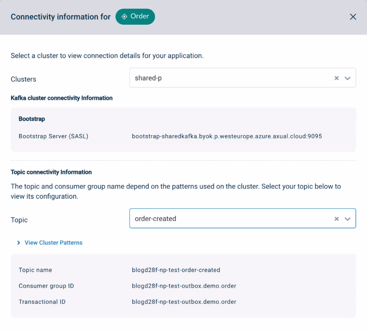Image resolution: width=367 pixels, height=332 pixels.
Task: Click the Topic field label
Action: [x=19, y=220]
